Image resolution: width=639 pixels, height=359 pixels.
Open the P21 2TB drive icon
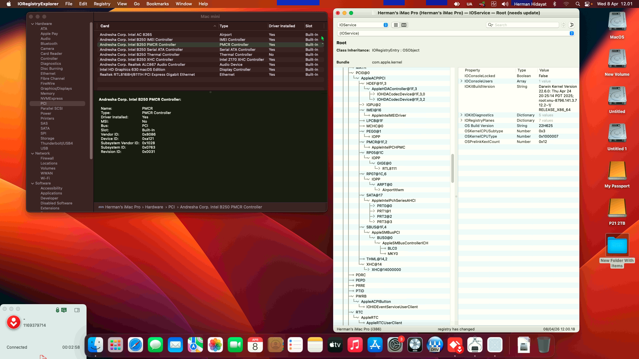pyautogui.click(x=617, y=208)
